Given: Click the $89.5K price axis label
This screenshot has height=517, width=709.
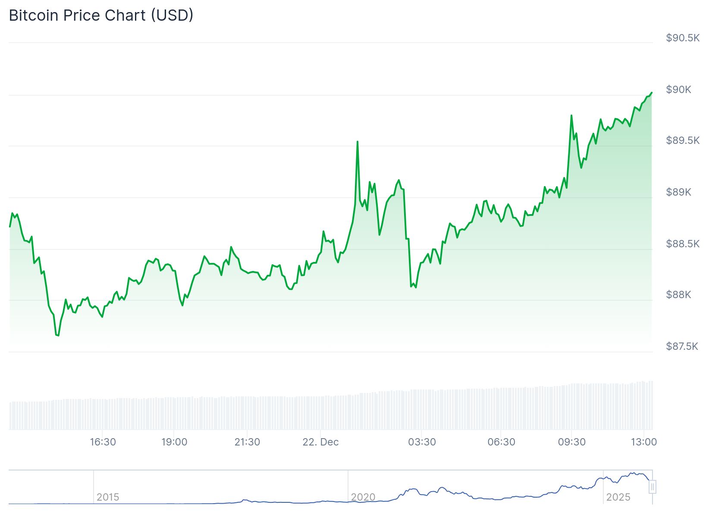Looking at the screenshot, I should [682, 140].
